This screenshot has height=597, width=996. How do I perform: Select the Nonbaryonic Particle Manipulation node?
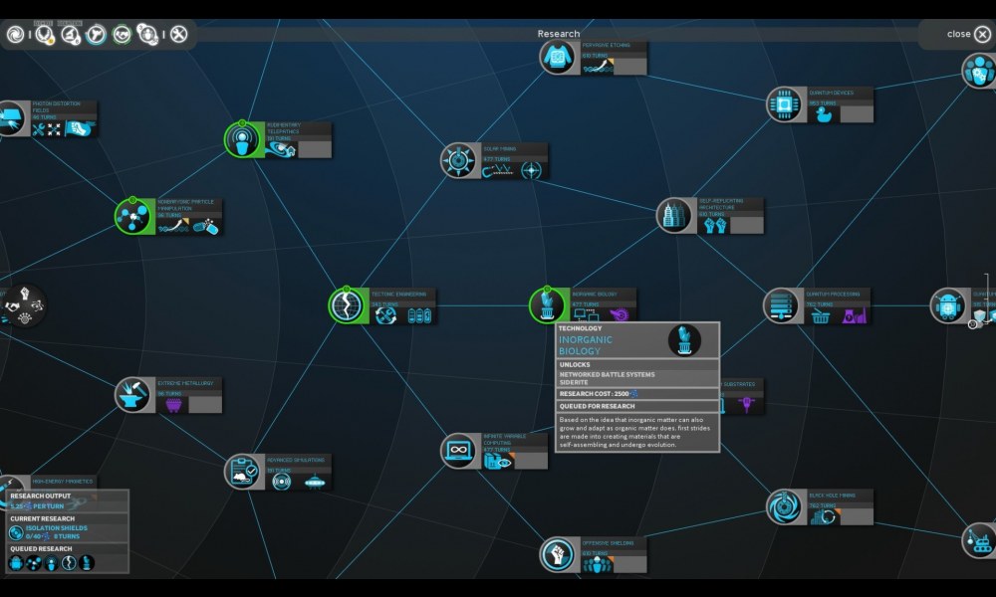133,216
